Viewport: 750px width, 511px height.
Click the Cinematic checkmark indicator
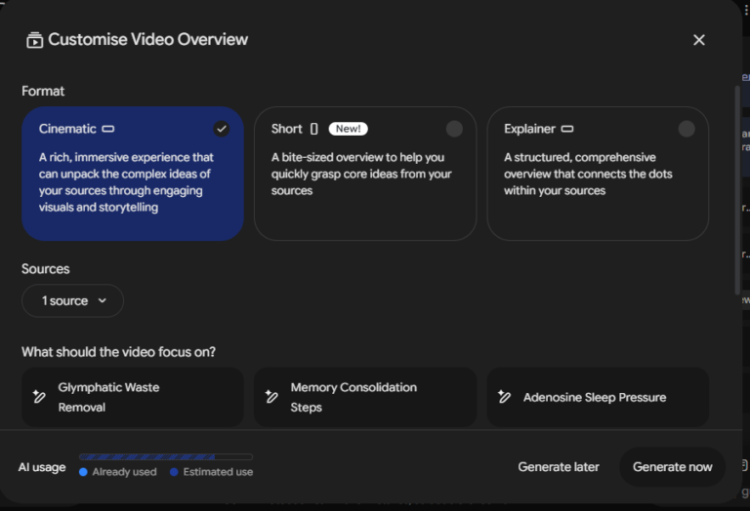point(222,129)
